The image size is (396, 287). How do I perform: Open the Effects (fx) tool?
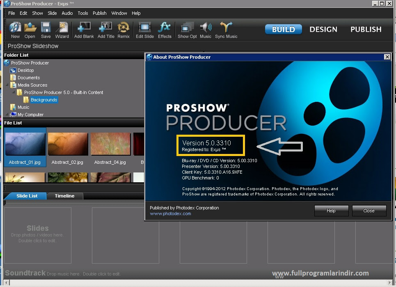pyautogui.click(x=165, y=28)
